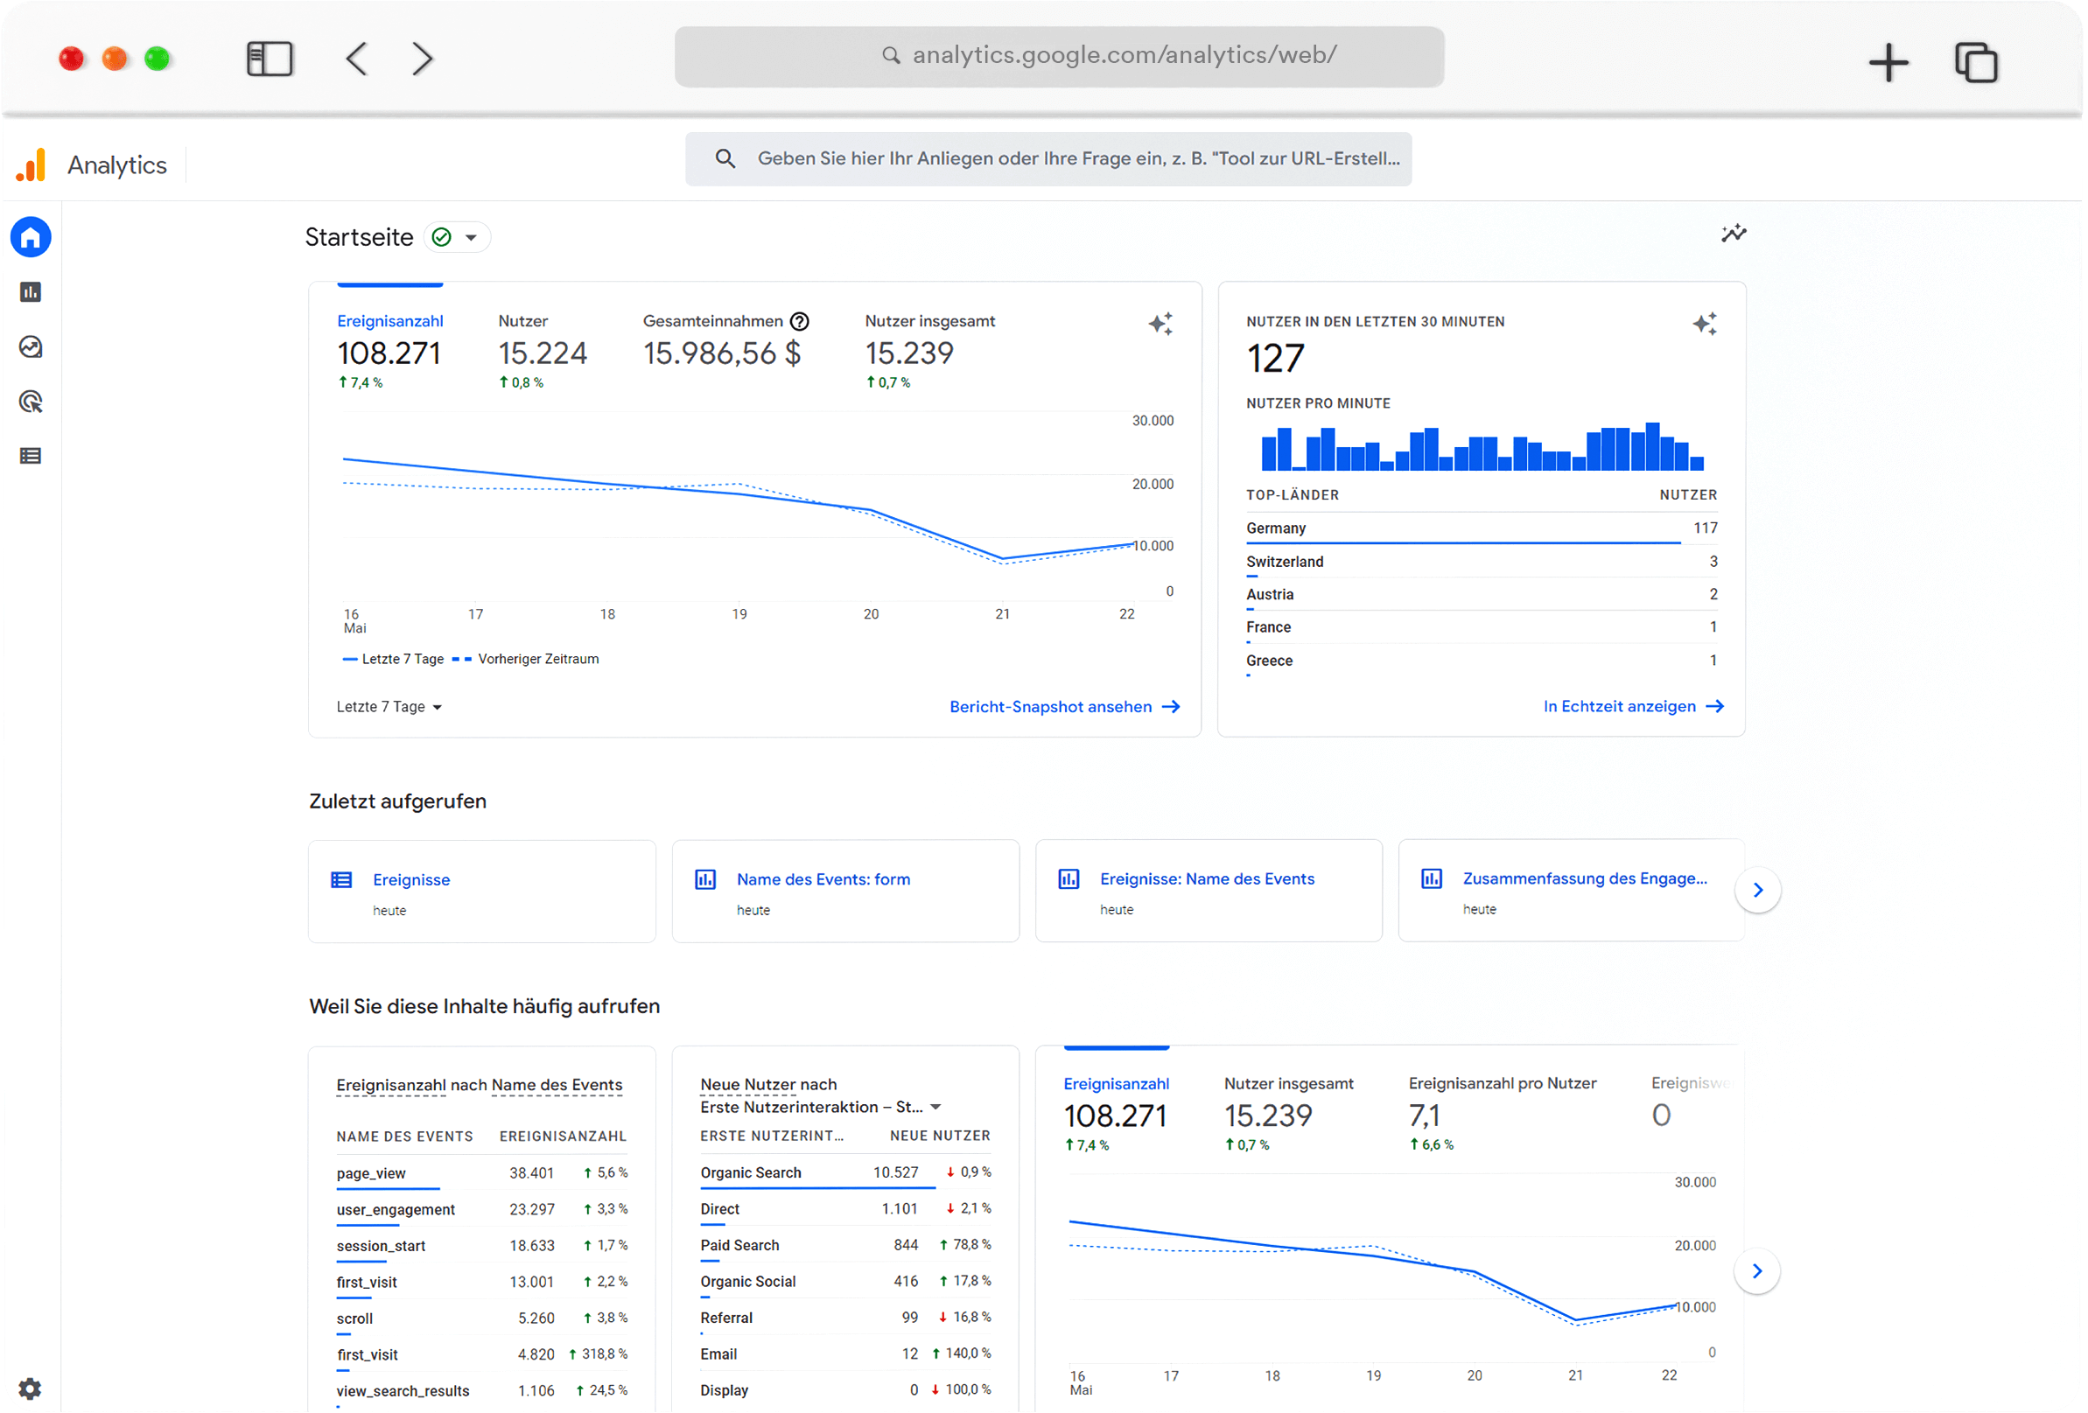This screenshot has width=2088, height=1413.
Task: Select Ereignisanzahl pro Nutzer metric tab
Action: [x=1503, y=1114]
